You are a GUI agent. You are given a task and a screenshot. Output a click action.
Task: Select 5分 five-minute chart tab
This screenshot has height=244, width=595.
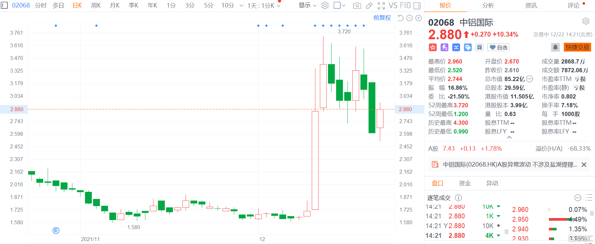click(x=209, y=6)
